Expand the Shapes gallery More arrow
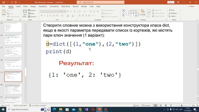199x112 pixels. tap(138, 16)
